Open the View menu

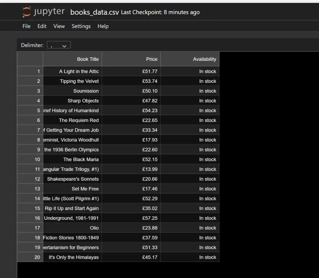click(59, 26)
